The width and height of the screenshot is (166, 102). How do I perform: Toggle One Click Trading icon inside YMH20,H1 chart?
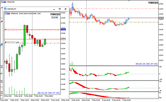click(x=6, y=13)
